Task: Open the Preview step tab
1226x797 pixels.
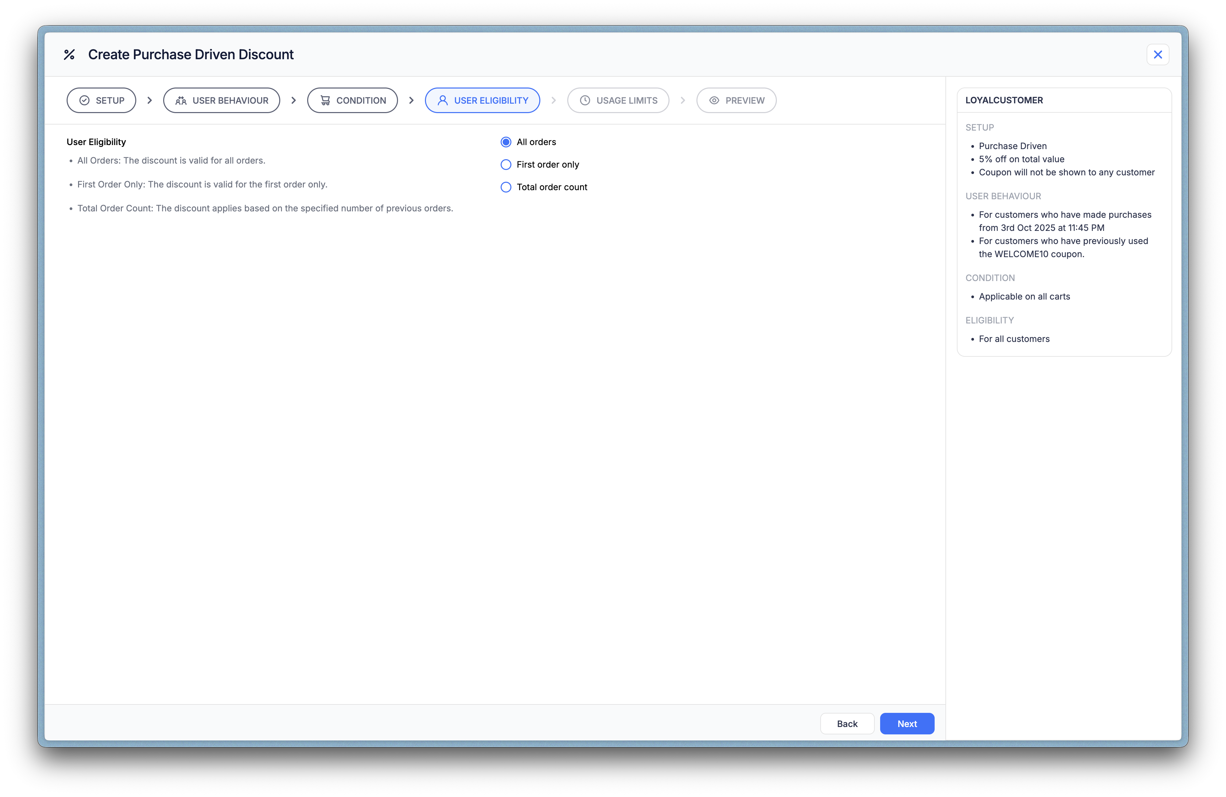Action: 736,100
